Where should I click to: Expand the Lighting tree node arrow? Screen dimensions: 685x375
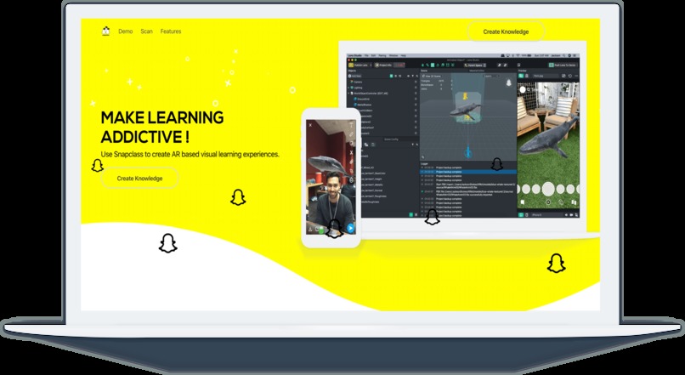(348, 88)
